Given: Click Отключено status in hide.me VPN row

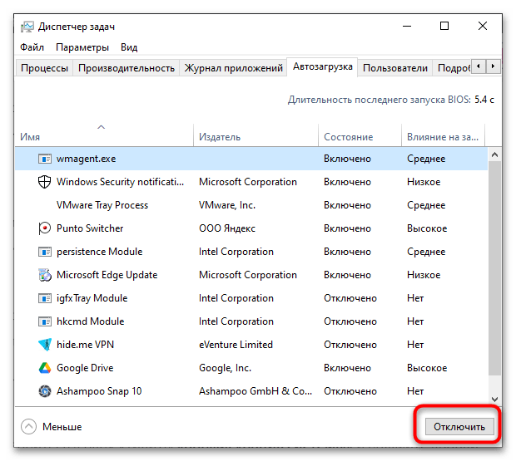Looking at the screenshot, I should coord(350,345).
